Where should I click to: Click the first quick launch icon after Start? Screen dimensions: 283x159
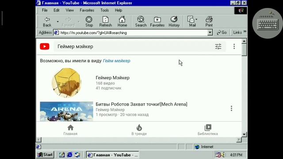click(x=62, y=155)
